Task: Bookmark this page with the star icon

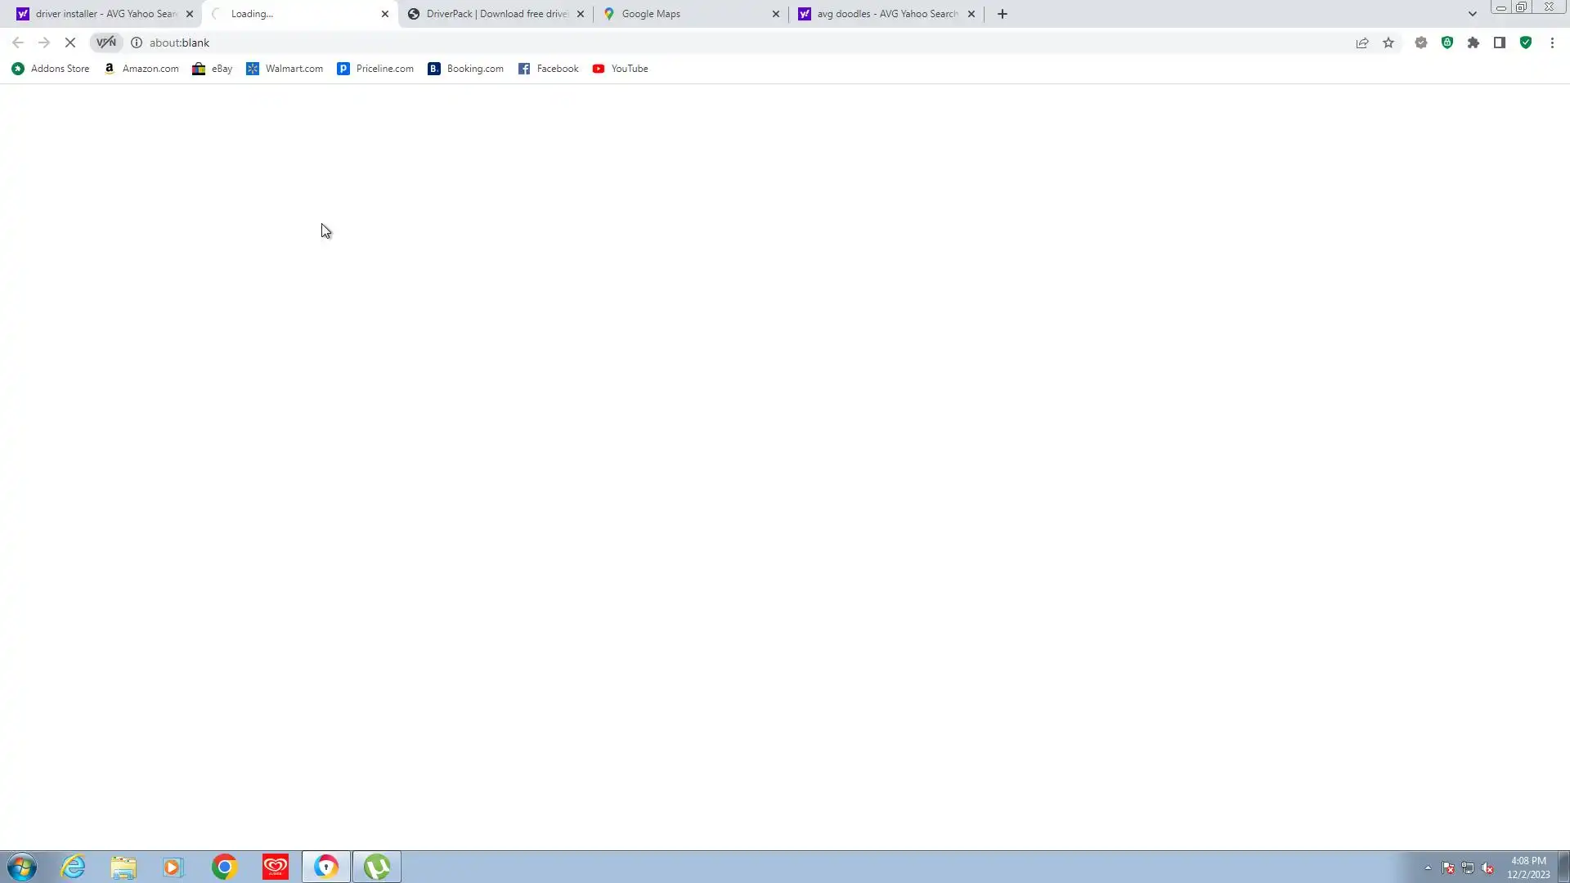Action: coord(1388,43)
